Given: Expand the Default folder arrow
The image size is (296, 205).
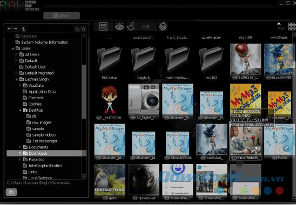Looking at the screenshot, I should tap(16, 61).
